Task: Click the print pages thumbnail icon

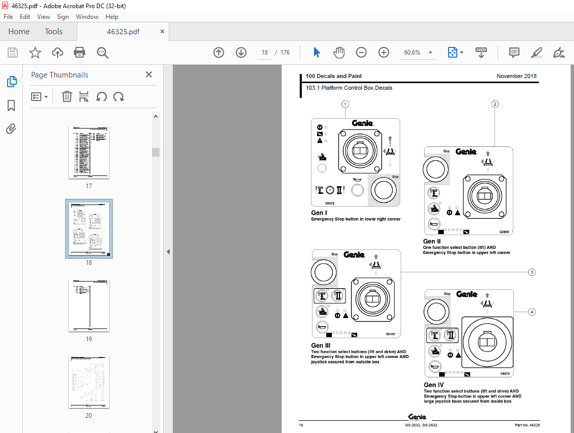Action: coord(84,97)
